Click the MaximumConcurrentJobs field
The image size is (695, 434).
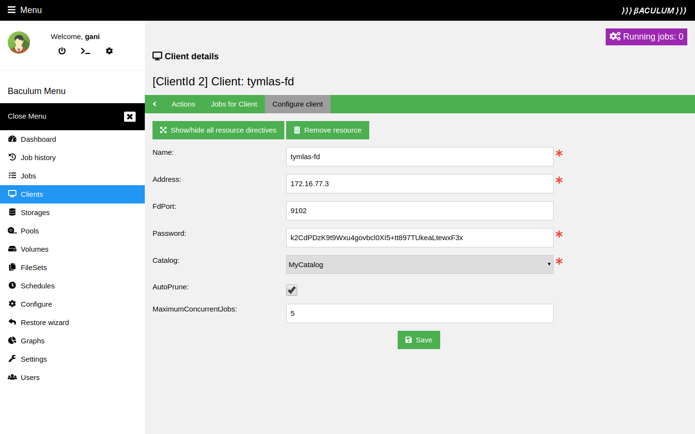(x=420, y=313)
